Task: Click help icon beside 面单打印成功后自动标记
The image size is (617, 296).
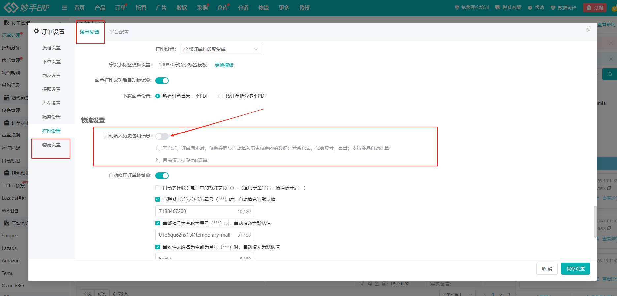Action: coord(148,80)
